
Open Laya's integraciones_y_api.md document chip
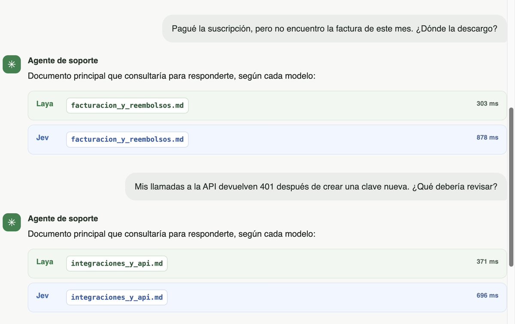117,263
